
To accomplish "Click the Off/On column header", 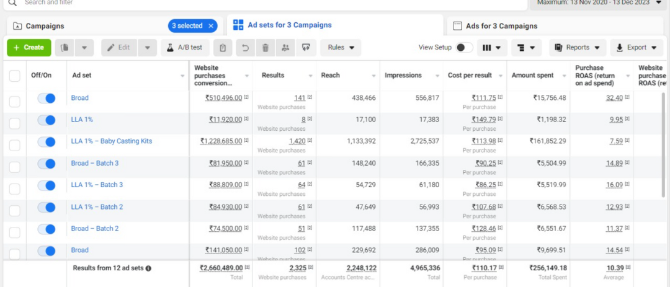I will [41, 75].
